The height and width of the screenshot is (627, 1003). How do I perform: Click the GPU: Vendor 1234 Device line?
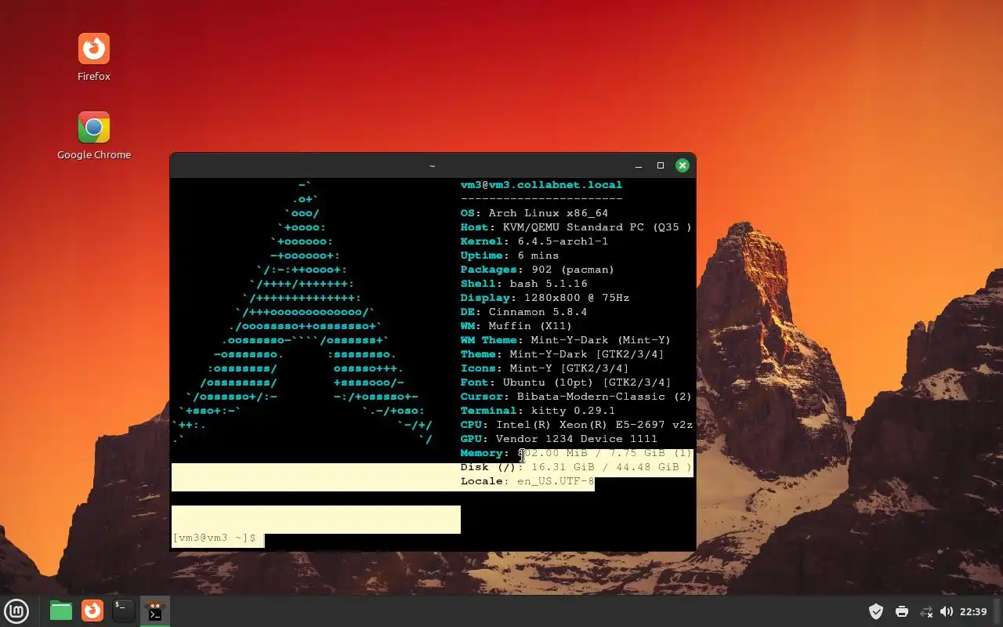(559, 439)
